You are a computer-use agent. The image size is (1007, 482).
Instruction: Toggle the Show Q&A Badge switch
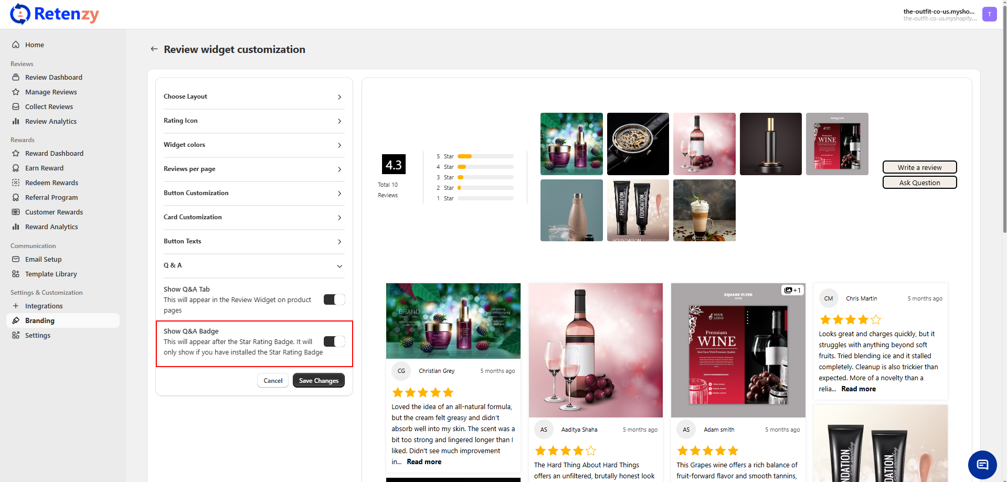[334, 341]
